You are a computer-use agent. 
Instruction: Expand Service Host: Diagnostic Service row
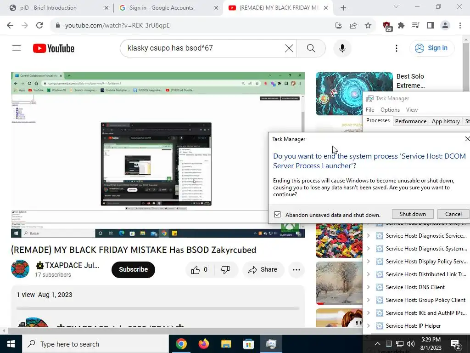(x=369, y=236)
